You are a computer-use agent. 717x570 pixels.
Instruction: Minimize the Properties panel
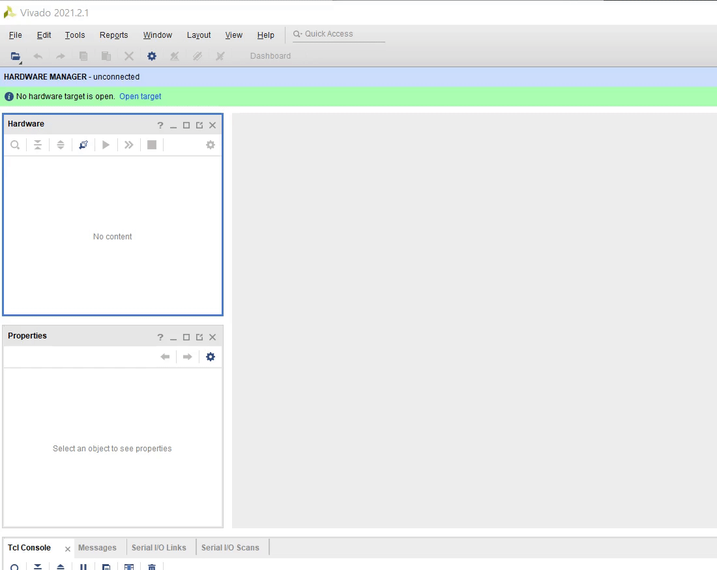173,338
